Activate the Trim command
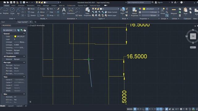 click(50, 9)
